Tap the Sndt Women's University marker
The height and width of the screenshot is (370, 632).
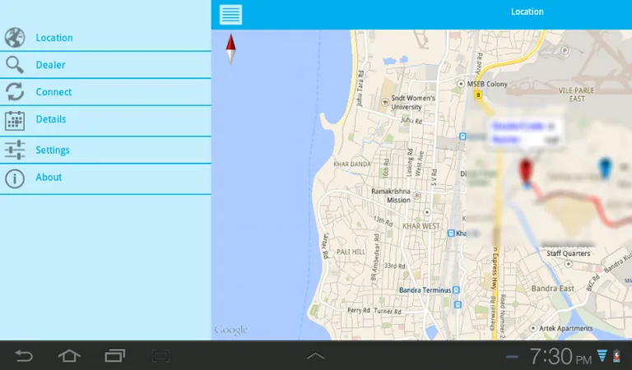click(384, 102)
